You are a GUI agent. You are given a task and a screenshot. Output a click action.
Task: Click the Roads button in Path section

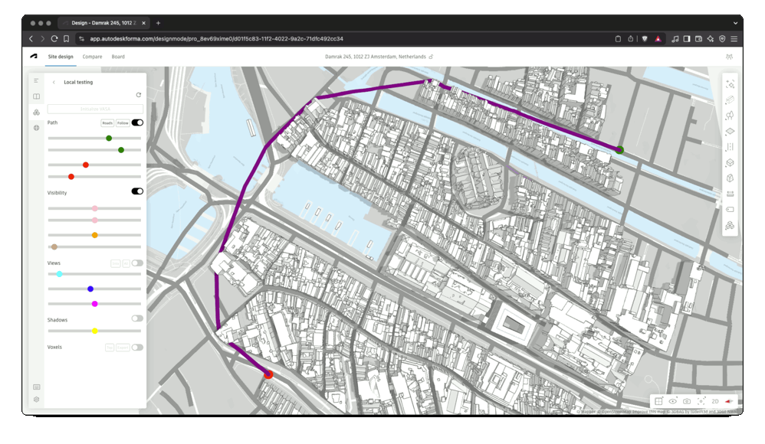(x=107, y=122)
